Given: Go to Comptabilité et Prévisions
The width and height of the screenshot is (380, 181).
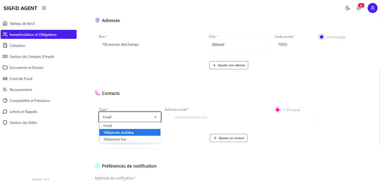Looking at the screenshot, I should coord(30,100).
